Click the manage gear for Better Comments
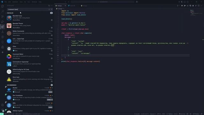Viewport: 204px width, 115px height. [52, 35]
